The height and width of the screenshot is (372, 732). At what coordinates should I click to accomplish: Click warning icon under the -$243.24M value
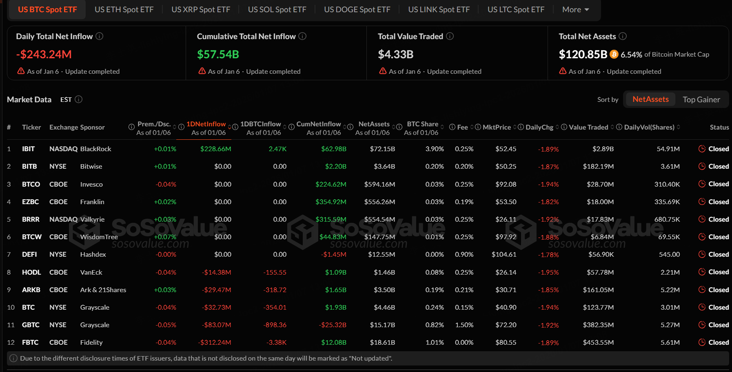[21, 71]
